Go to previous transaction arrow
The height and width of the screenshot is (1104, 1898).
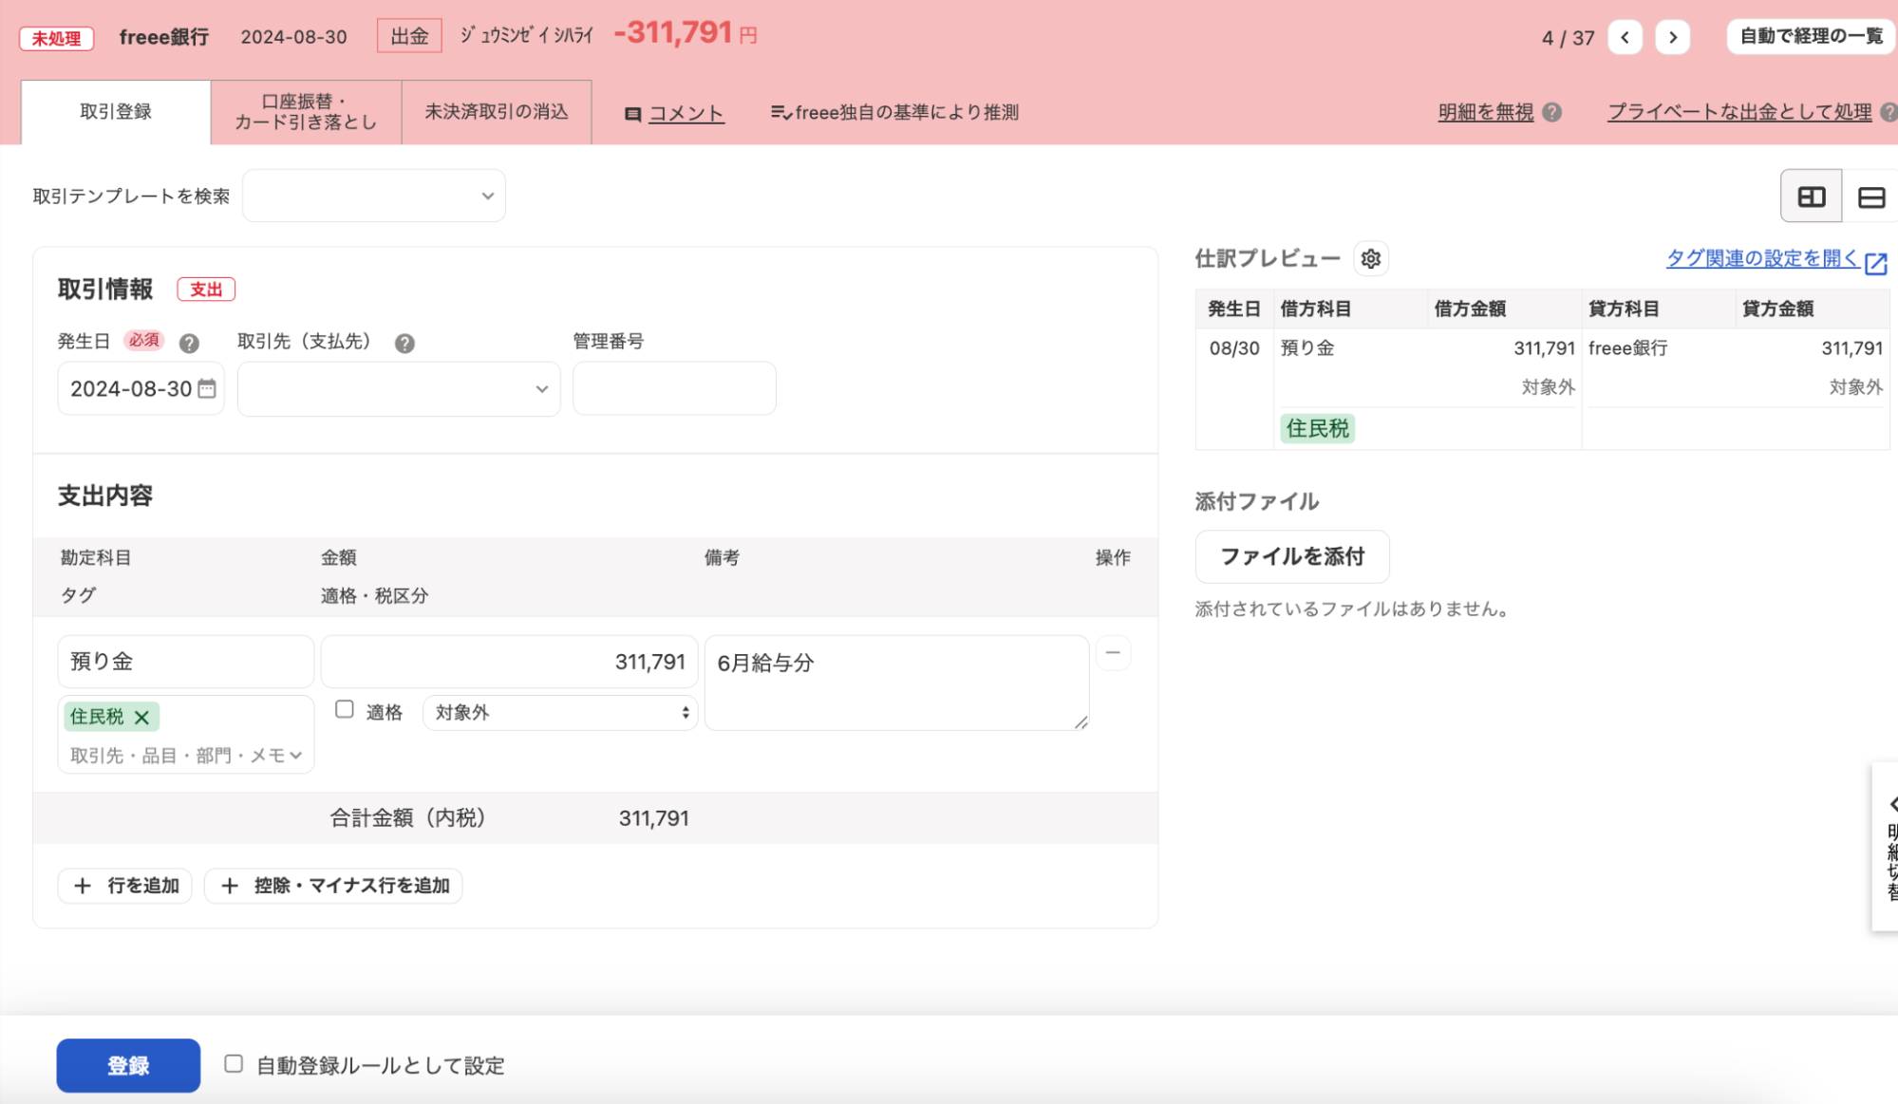point(1625,37)
